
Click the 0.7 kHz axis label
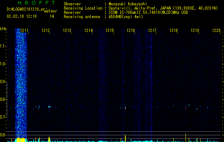point(3,117)
